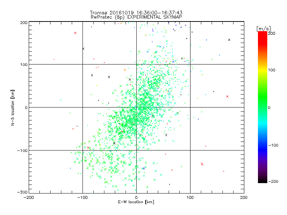The image size is (287, 215).
Task: Click the title line 'Tromsø 20161019 16:36:00-16:37:43'
Action: tap(136, 13)
